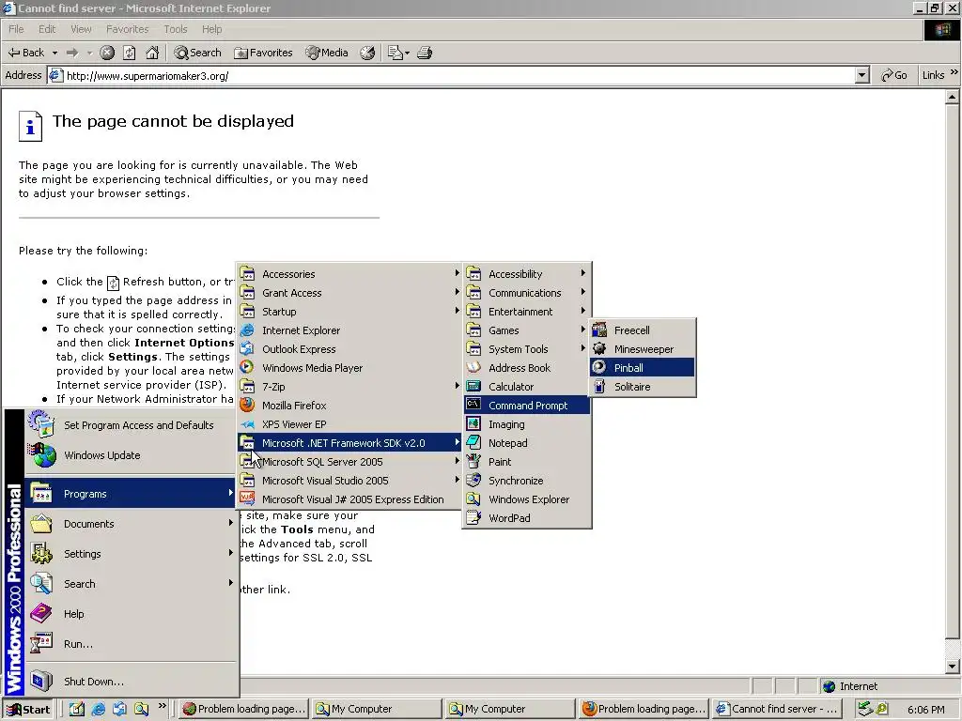Click the Favorites toolbar button

tap(263, 53)
